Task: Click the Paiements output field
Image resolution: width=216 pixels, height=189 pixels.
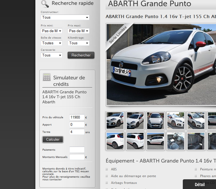Action: point(77,150)
